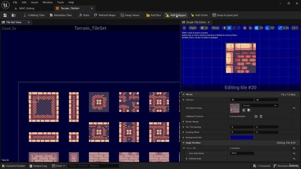Viewport: 301px width, 169px height.
Task: Click the Tile Sheet Texture thumbnail
Action: point(235,108)
